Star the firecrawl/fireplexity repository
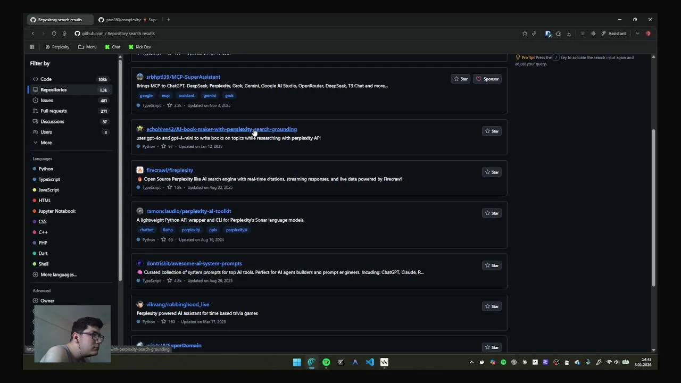Image resolution: width=681 pixels, height=383 pixels. [x=492, y=172]
